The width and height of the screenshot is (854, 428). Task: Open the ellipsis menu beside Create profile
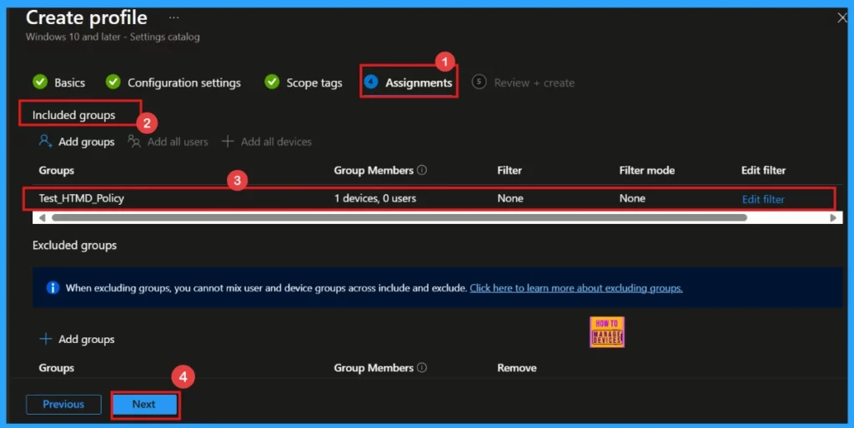(173, 18)
